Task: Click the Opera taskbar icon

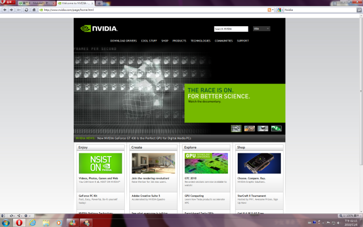Action: tap(19, 223)
